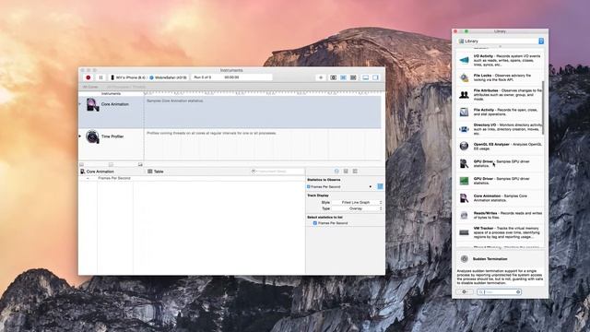Select the File Locks library instrument
This screenshot has height=332, width=590.
coord(500,77)
